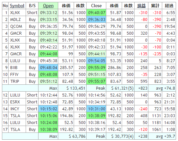Screen dimensions: 178x141
Task: Click close time 09:40:07
Action: [96, 13]
